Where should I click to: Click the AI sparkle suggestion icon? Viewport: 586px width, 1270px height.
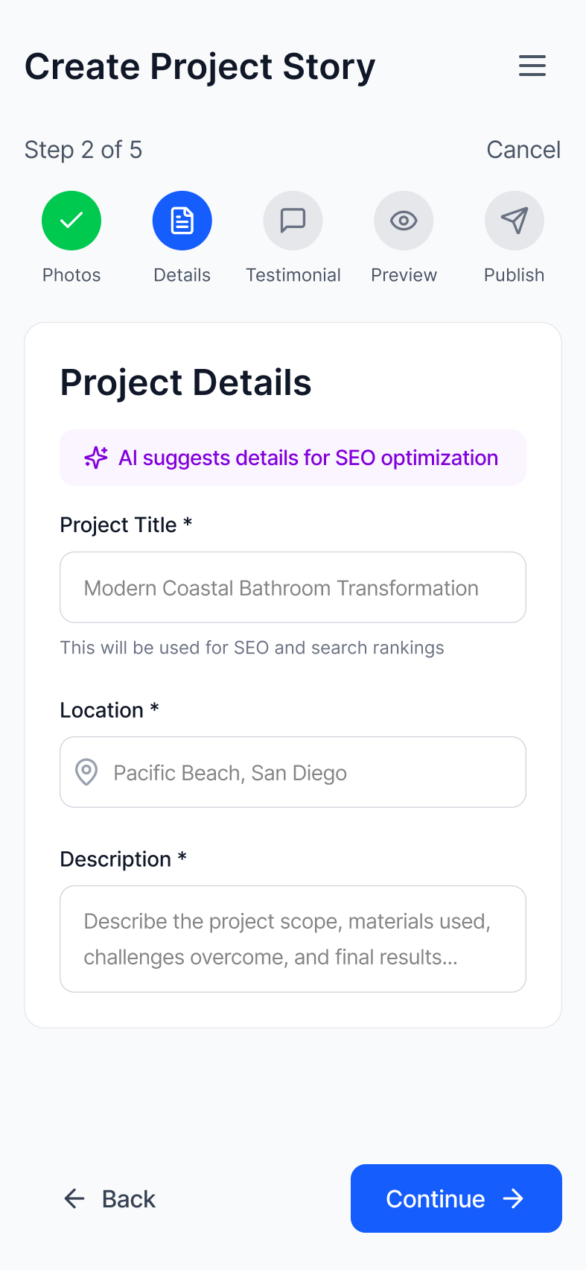point(96,458)
